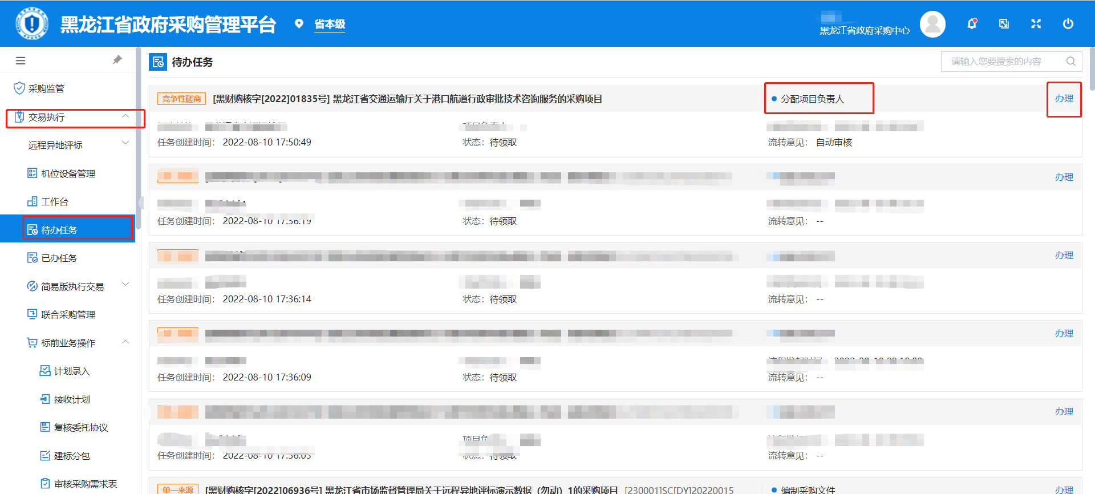This screenshot has height=494, width=1095.
Task: Click the 工作台 icon
Action: pyautogui.click(x=33, y=201)
